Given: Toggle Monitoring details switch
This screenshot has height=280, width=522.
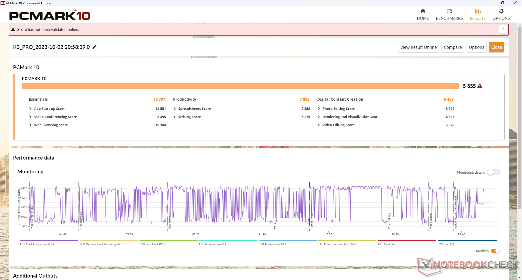Looking at the screenshot, I should [x=493, y=172].
